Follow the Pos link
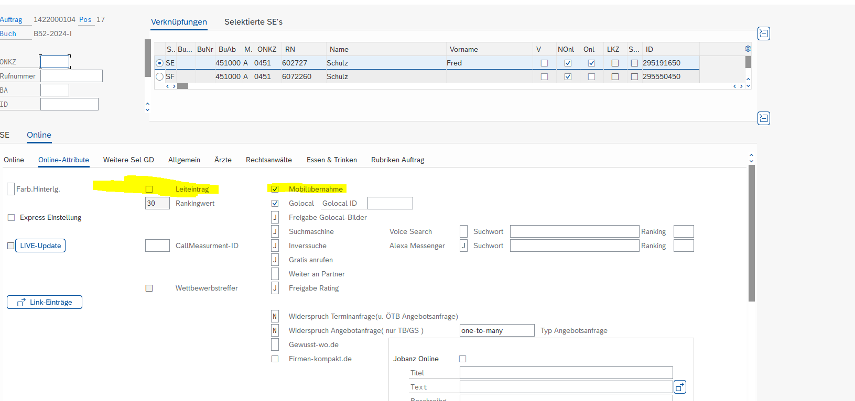 tap(85, 19)
